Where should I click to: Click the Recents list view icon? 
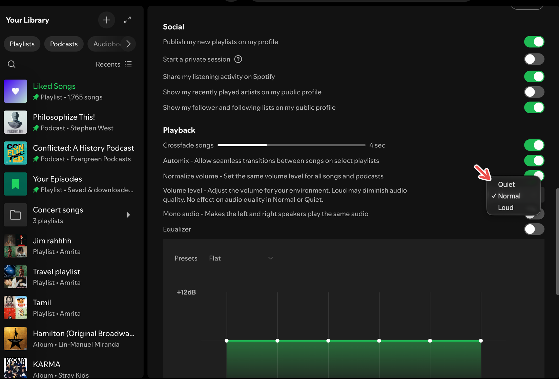pos(128,64)
